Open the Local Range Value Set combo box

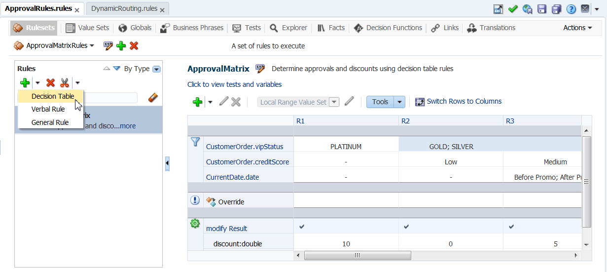(299, 102)
